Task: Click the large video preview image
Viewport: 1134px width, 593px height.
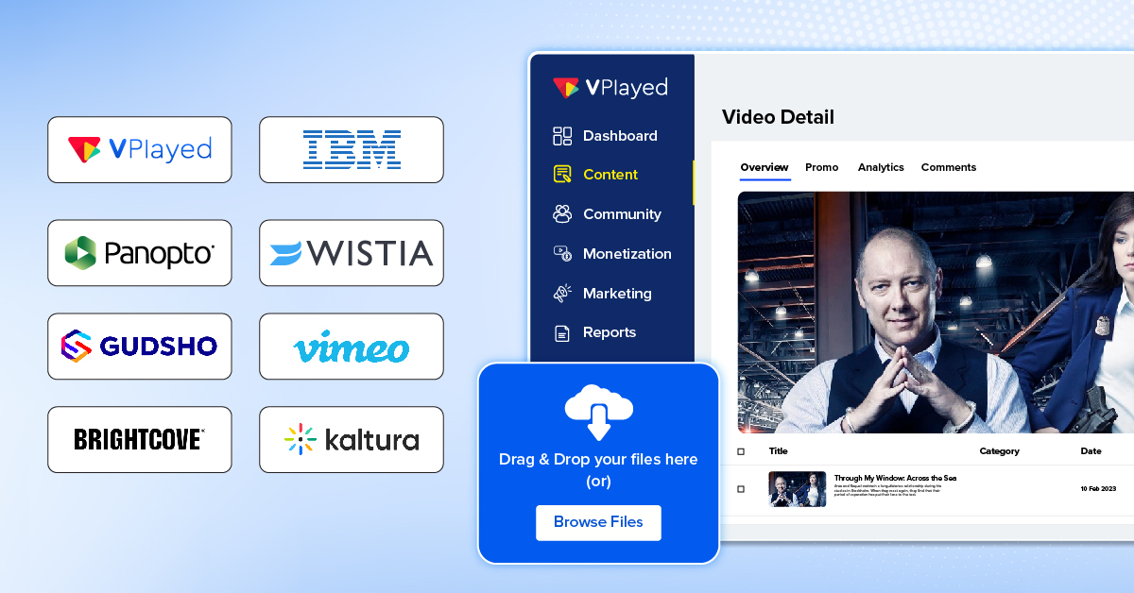Action: pyautogui.click(x=936, y=313)
